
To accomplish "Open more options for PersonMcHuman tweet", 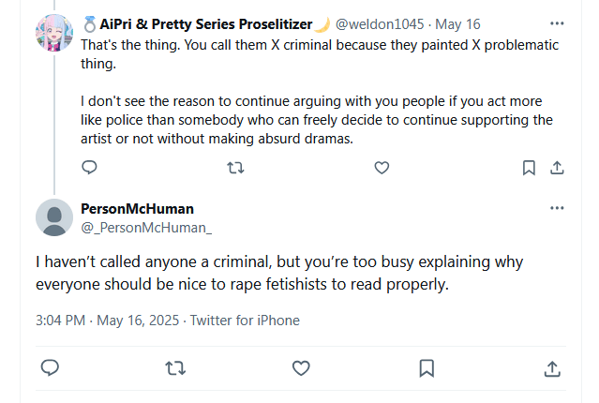I will 558,208.
